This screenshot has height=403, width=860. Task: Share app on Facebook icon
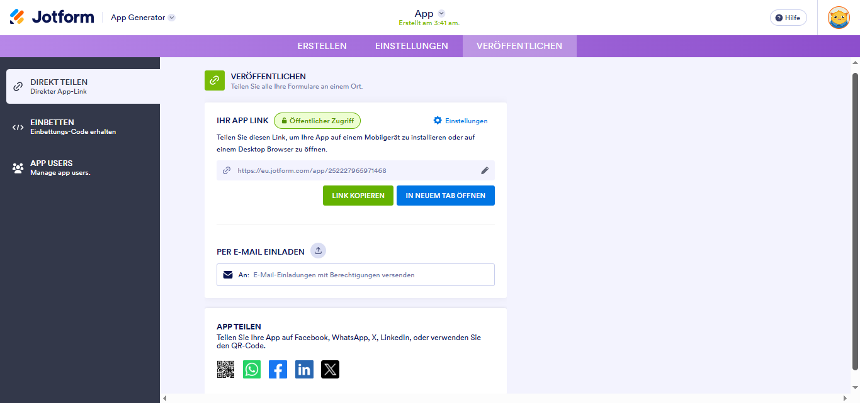[278, 369]
